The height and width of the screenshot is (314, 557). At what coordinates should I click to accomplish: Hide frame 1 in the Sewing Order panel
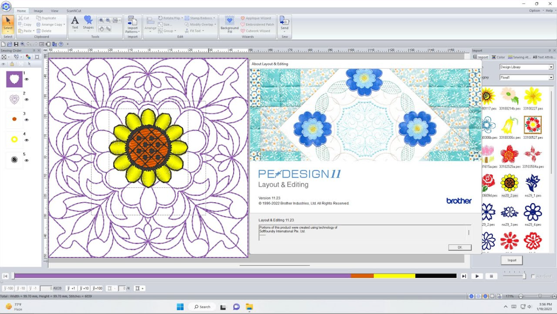pyautogui.click(x=27, y=79)
